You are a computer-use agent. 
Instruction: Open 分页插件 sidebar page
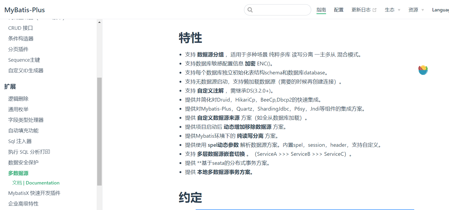click(18, 49)
